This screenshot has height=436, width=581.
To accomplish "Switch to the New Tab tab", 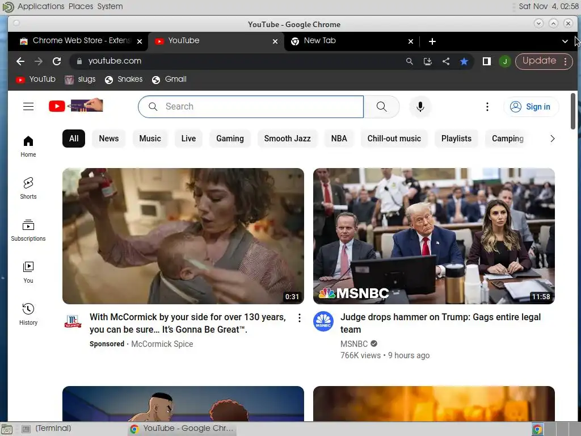I will click(352, 41).
